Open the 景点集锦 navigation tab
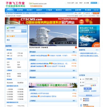 [88, 10]
